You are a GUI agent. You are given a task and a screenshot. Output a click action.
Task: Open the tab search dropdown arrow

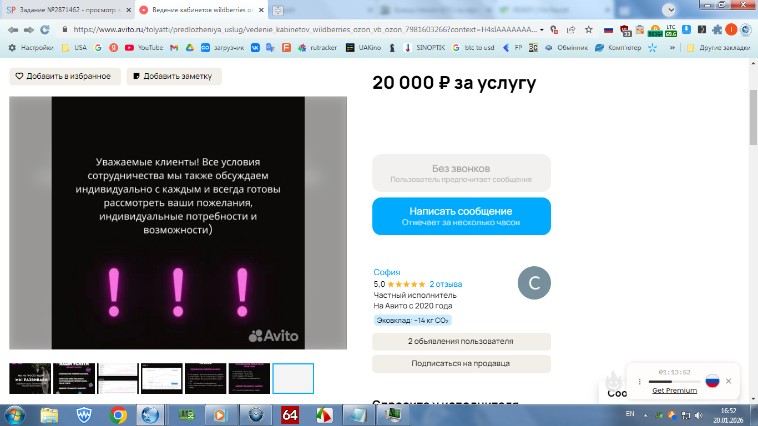pos(669,9)
